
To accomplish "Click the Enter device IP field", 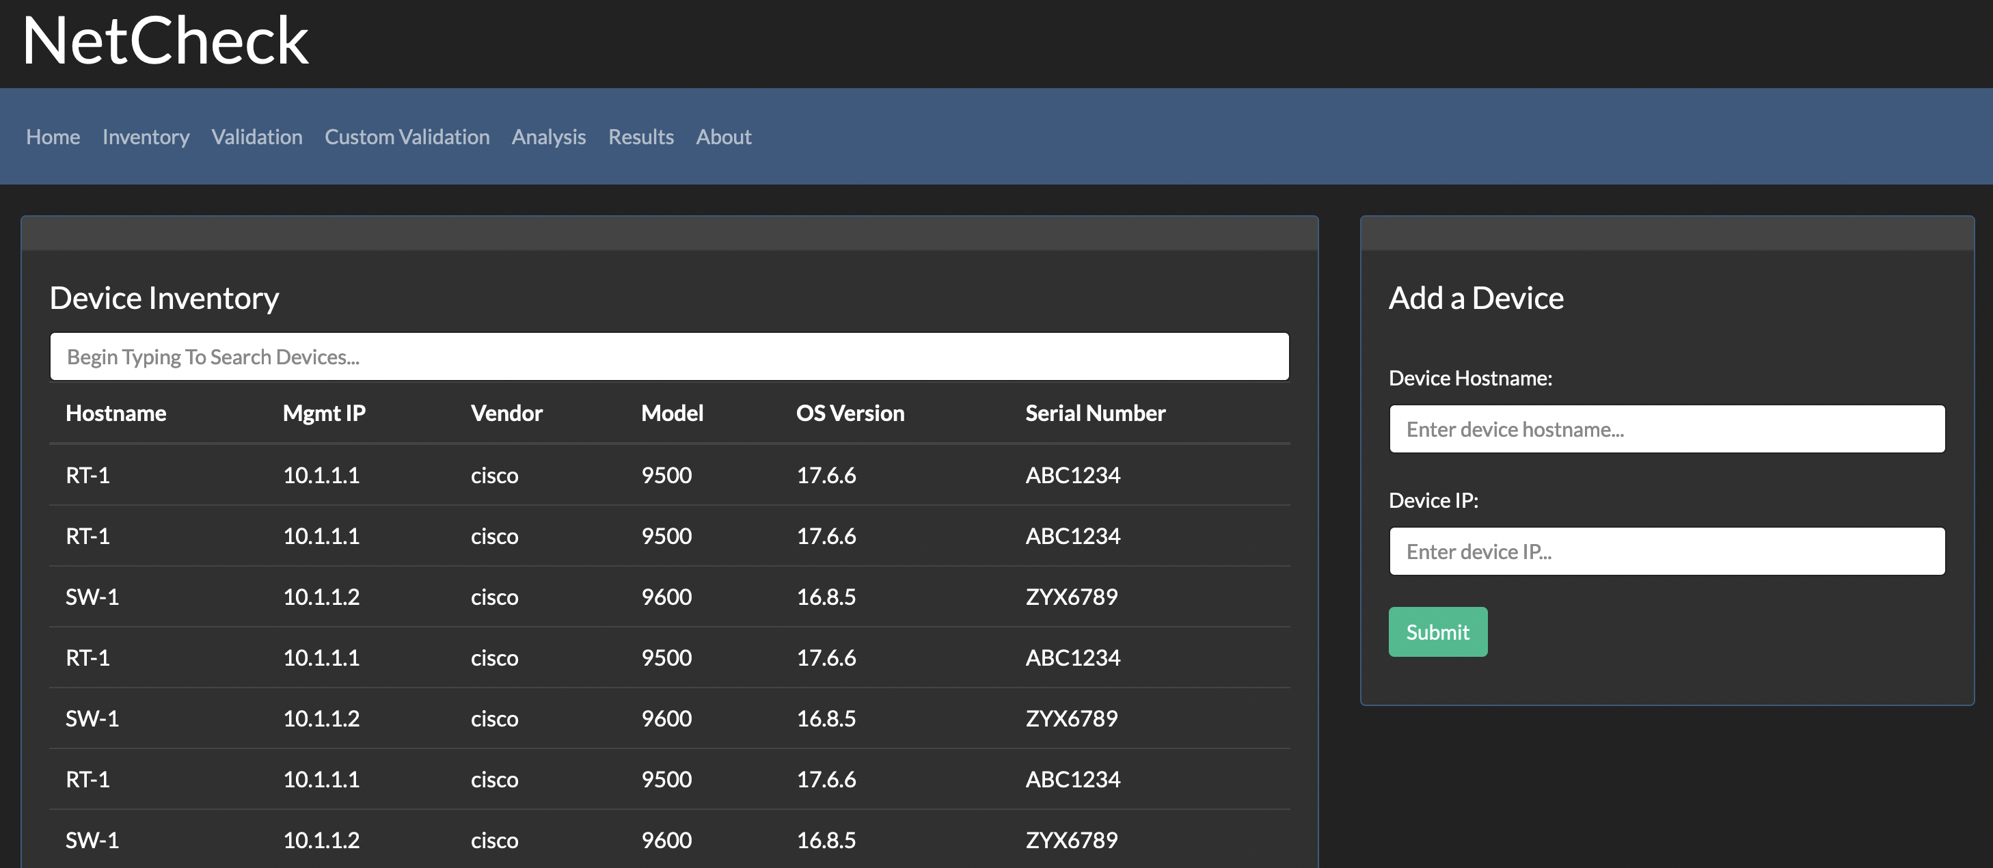I will [1667, 551].
